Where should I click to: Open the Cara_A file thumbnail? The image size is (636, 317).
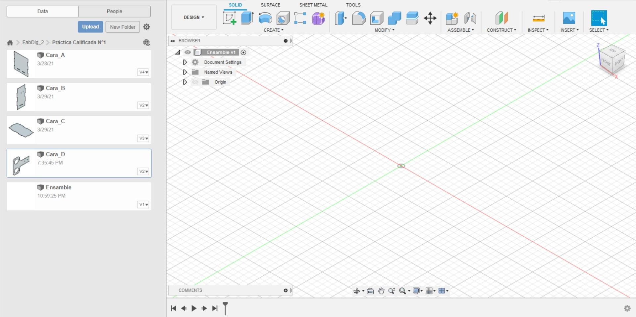pyautogui.click(x=21, y=64)
